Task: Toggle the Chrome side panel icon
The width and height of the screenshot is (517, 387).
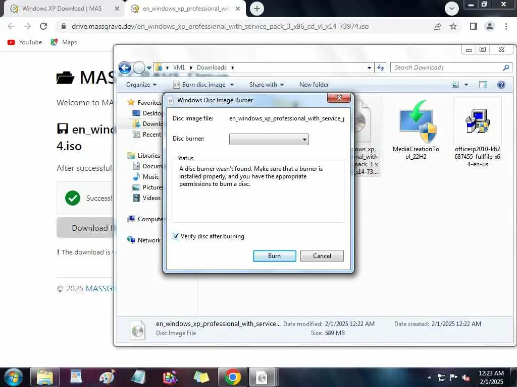Action: pos(474,26)
